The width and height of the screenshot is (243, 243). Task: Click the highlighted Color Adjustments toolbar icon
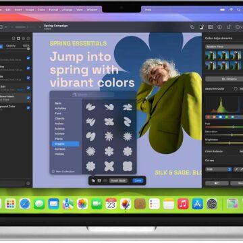(x=201, y=27)
